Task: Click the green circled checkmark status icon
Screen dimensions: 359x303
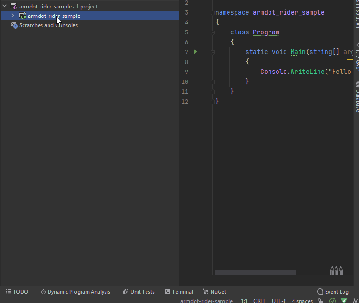Action: pos(333,301)
